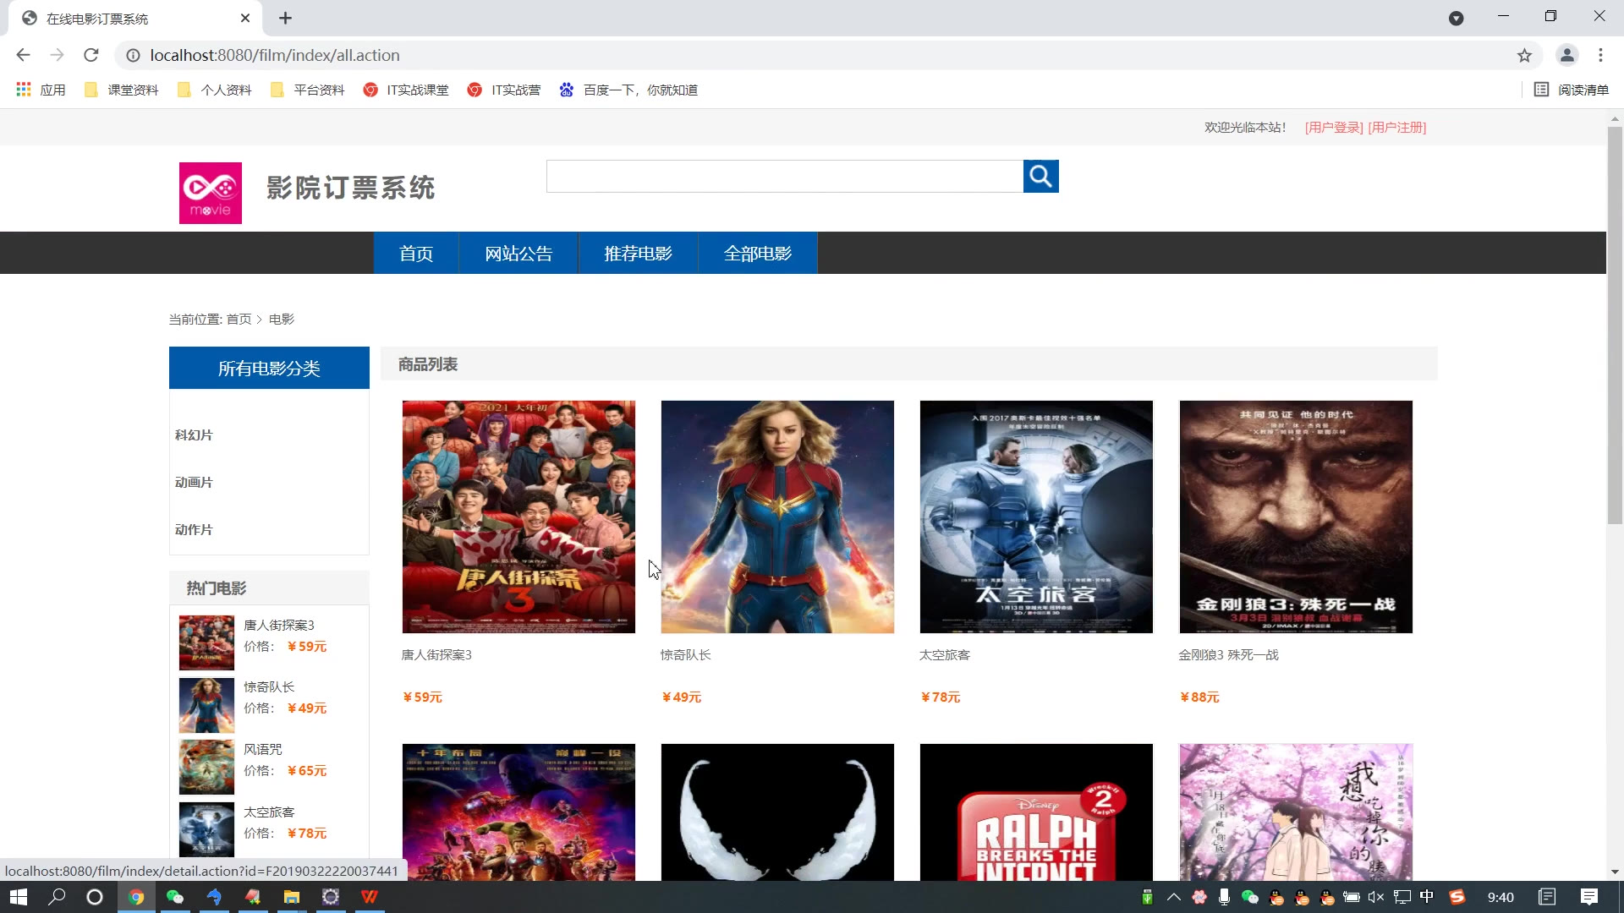Click 风语咒 title in hot movies list
1624x913 pixels.
click(263, 749)
